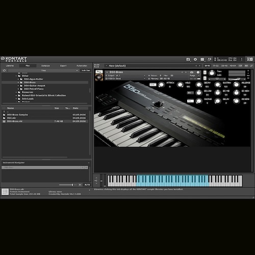Open the Output channel dropdown
The height and width of the screenshot is (255, 255).
(x=125, y=75)
